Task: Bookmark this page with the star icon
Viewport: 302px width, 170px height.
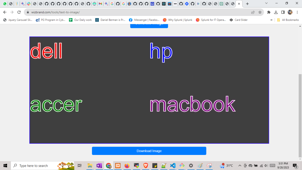Action: tap(260, 12)
